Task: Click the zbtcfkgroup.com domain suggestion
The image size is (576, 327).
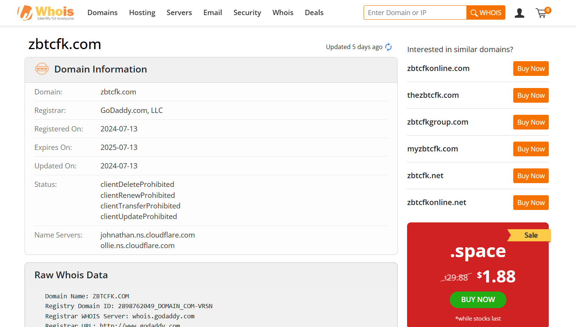Action: pos(438,122)
